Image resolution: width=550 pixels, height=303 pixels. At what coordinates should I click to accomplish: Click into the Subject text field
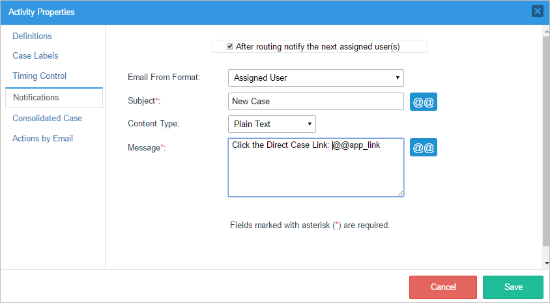point(316,102)
